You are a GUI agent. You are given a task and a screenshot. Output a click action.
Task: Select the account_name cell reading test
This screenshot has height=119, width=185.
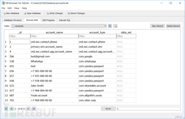click(54, 66)
